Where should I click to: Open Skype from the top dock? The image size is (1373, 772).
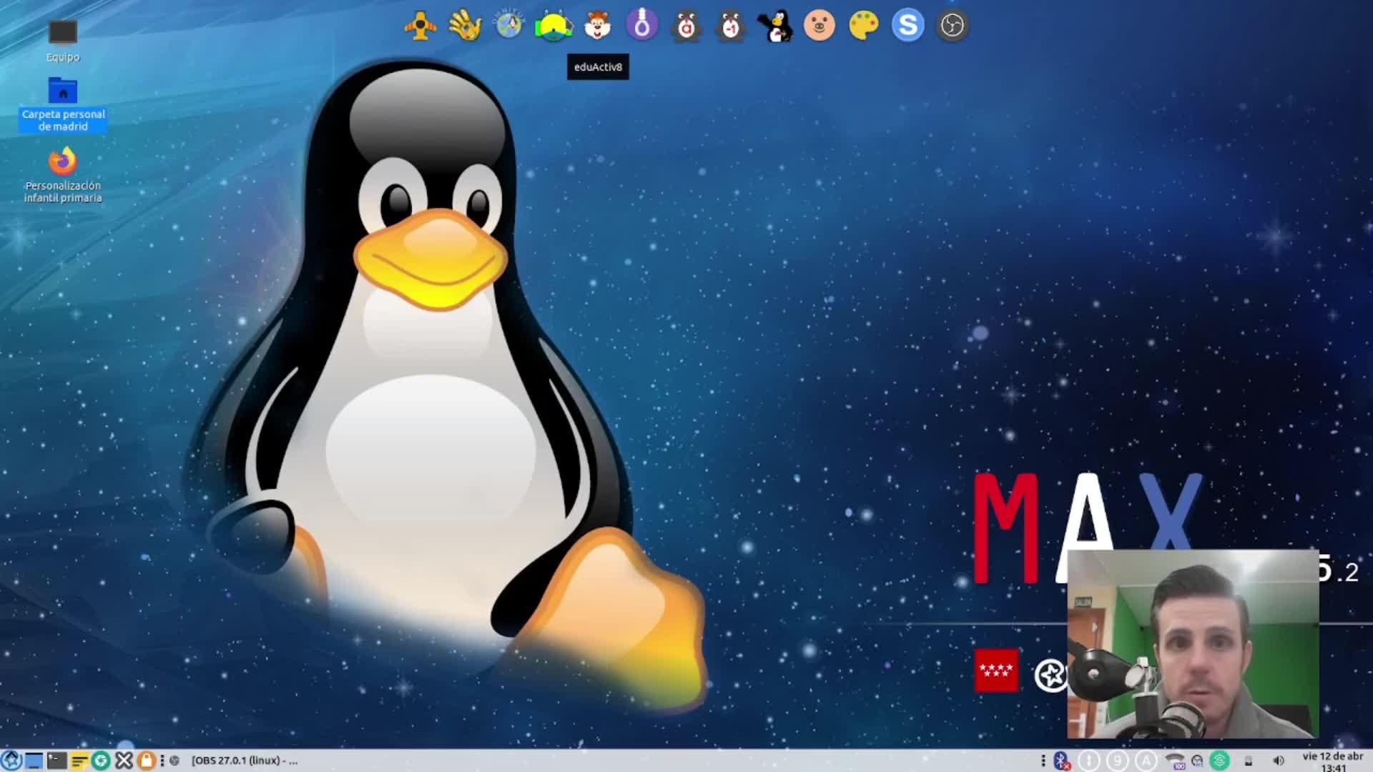pos(908,26)
